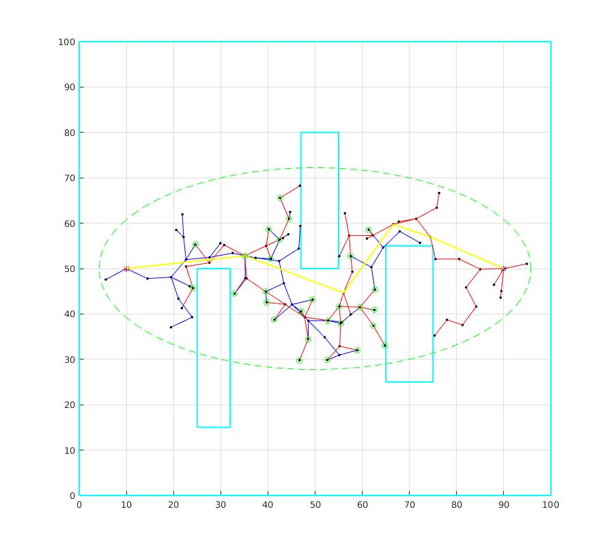Select the red asterisk start marker
The image size is (609, 557).
[127, 267]
